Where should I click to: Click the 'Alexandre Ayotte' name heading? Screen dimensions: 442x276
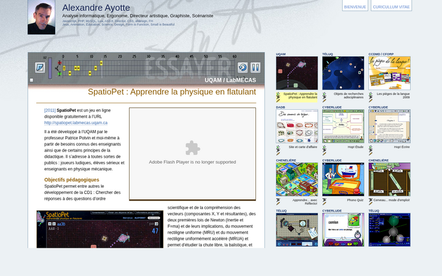[96, 7]
